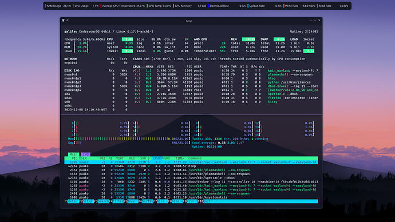Sort by the TIME+ column header
This screenshot has width=395, height=222.
(x=180, y=158)
